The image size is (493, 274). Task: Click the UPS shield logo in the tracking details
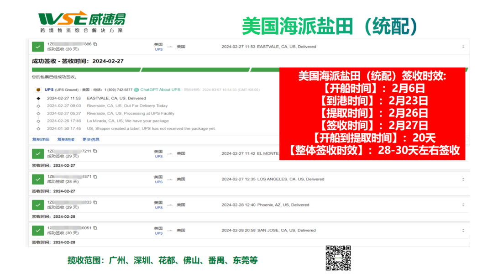coord(39,89)
